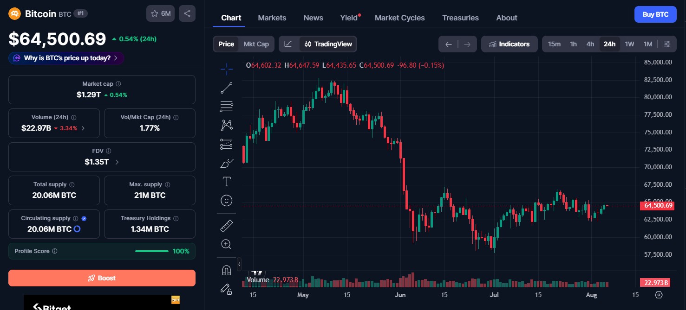Set chart interval to 1W
The image size is (686, 310).
[629, 44]
